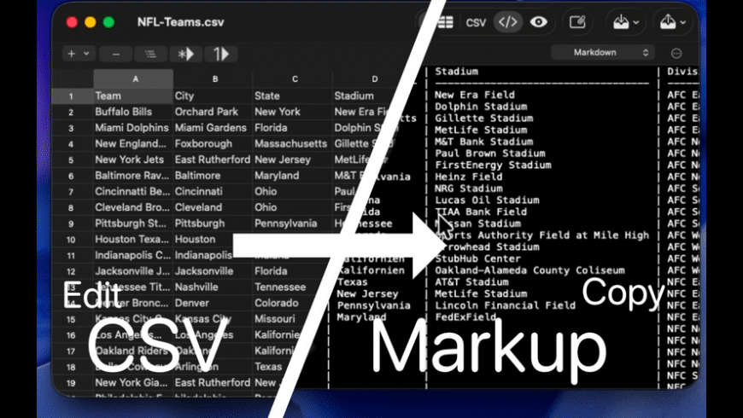Show the preview with the eye icon
The width and height of the screenshot is (743, 418).
(539, 22)
